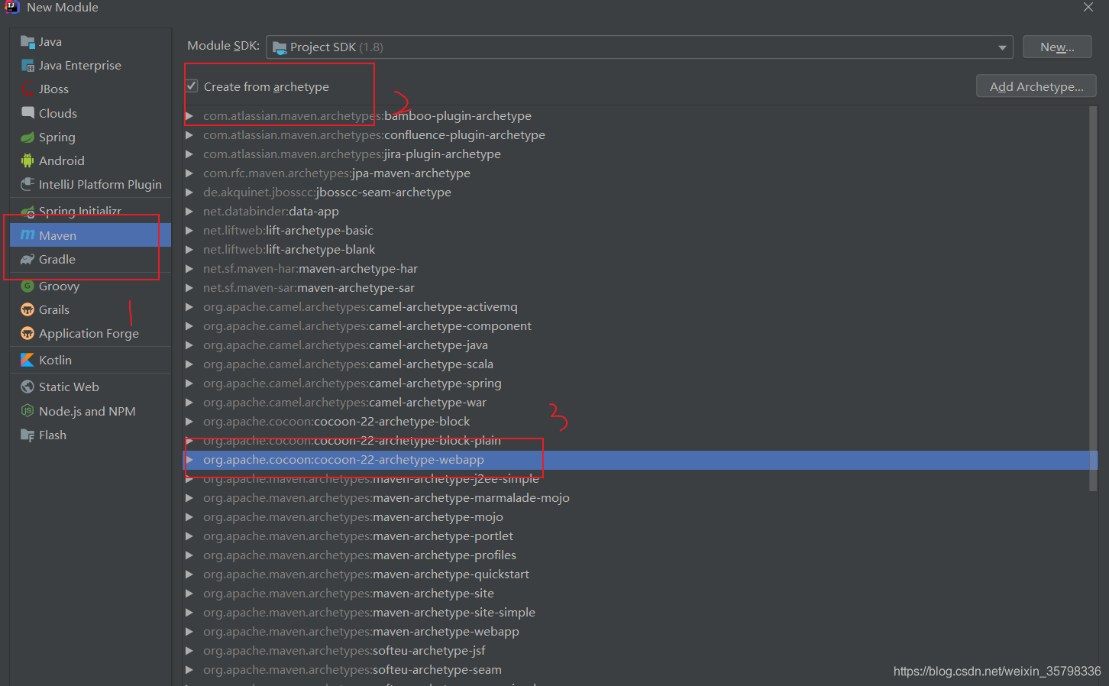Click the IntelliJ Platform Plugin icon
This screenshot has height=686, width=1109.
tap(27, 185)
